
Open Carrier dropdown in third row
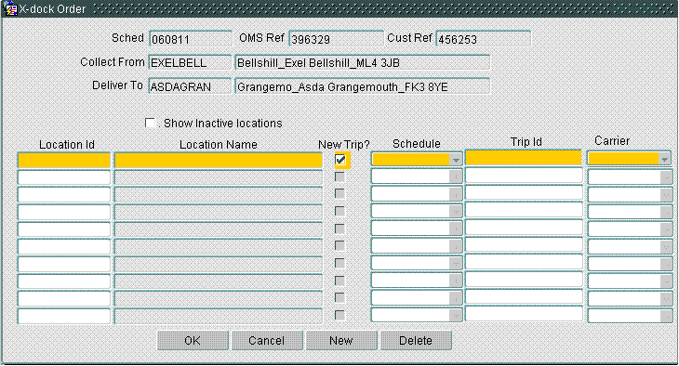click(x=666, y=195)
